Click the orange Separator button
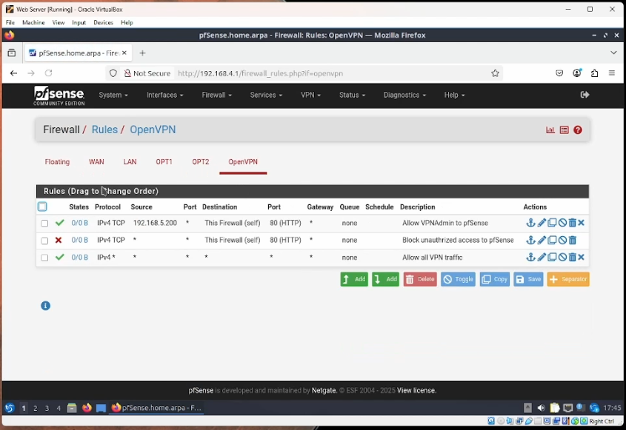626x430 pixels. point(567,279)
